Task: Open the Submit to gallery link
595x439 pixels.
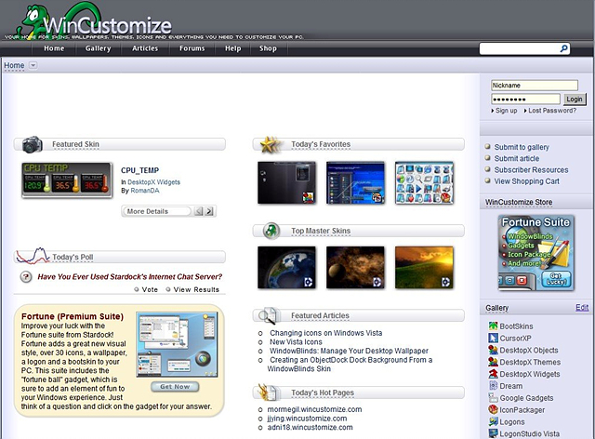Action: [x=522, y=147]
